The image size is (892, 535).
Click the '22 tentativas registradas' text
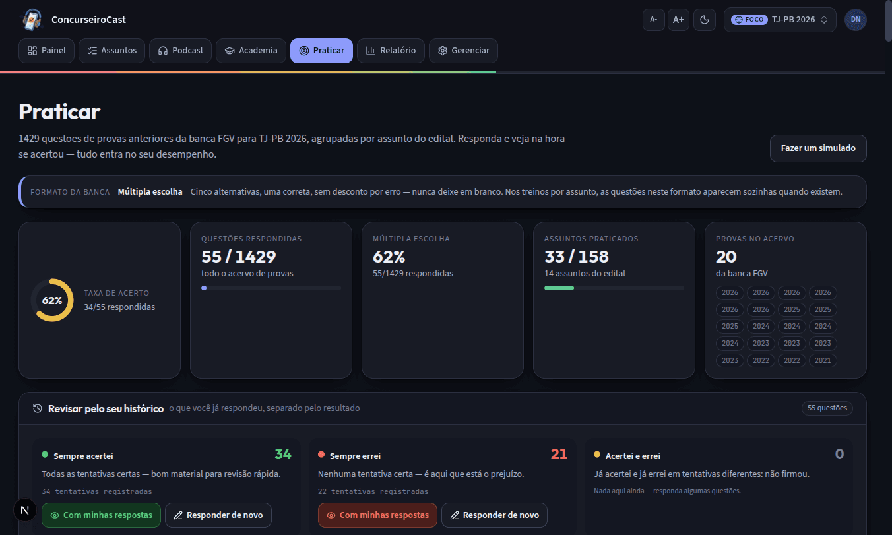coord(373,491)
